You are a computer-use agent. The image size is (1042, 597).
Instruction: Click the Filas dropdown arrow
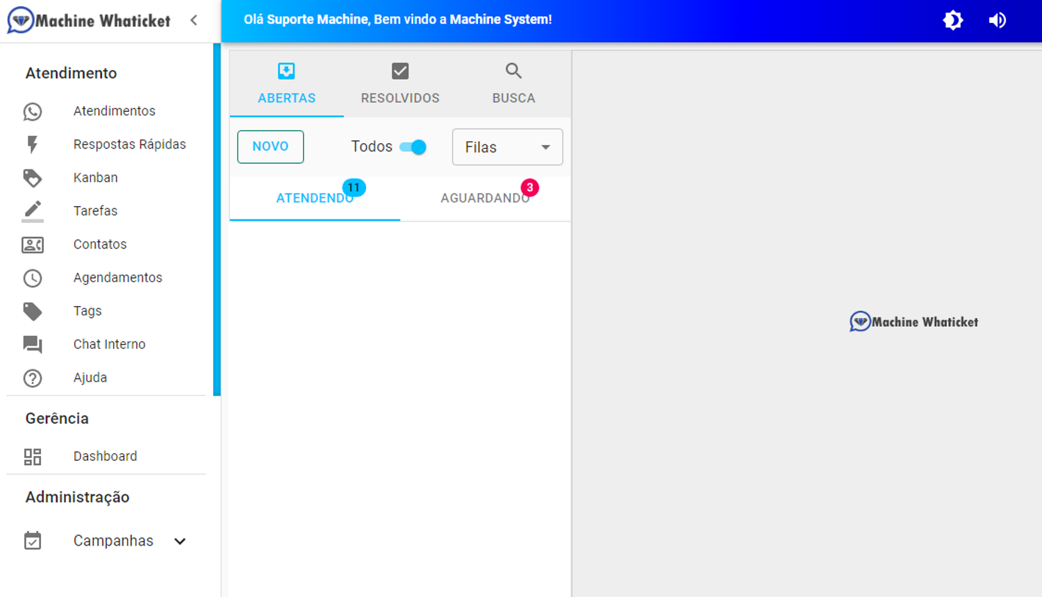coord(546,147)
